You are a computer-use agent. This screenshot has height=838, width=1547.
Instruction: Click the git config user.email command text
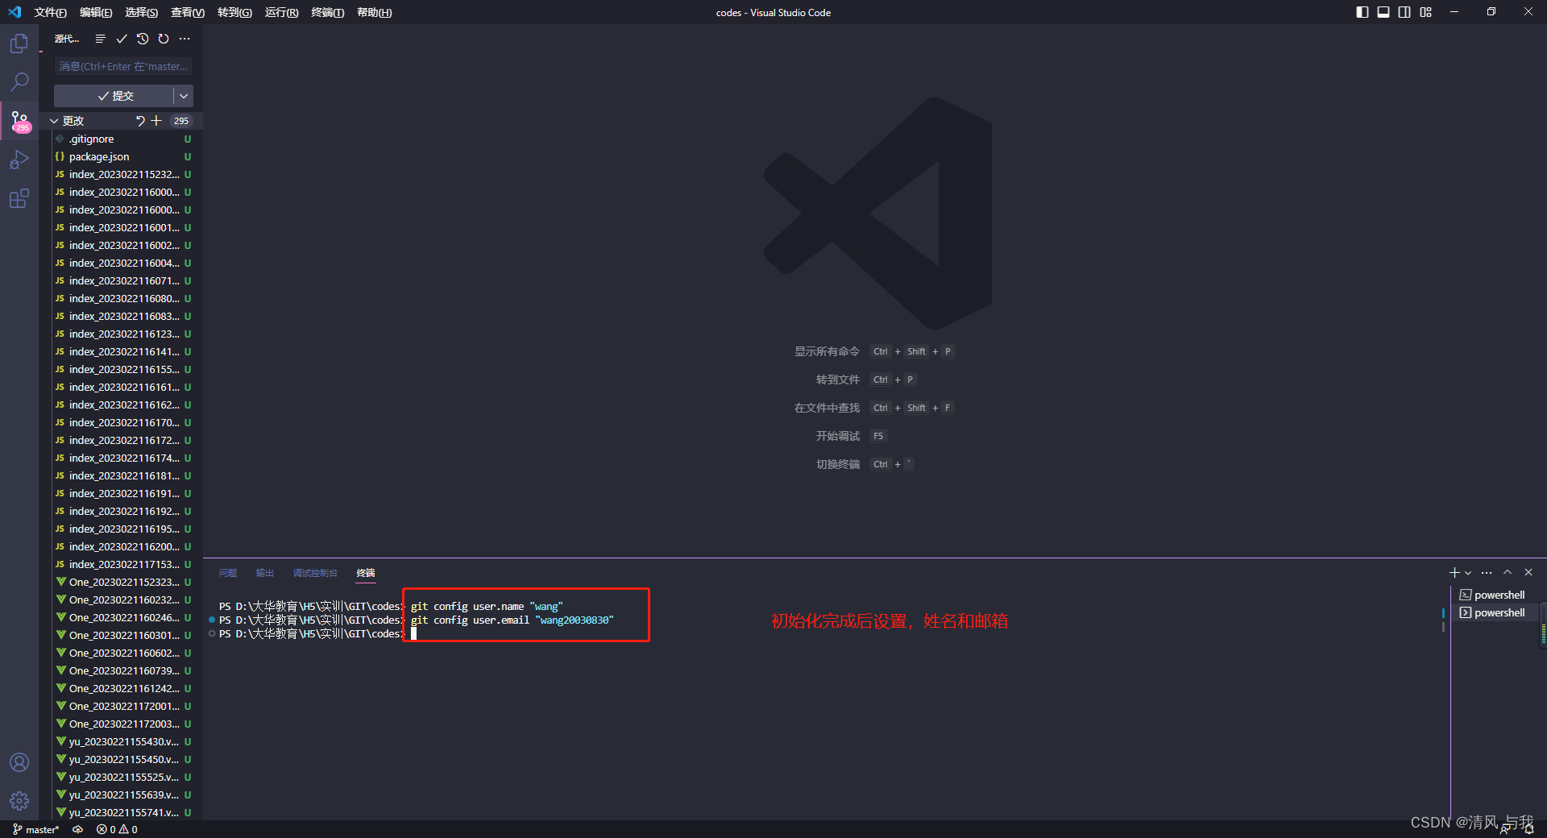[512, 620]
